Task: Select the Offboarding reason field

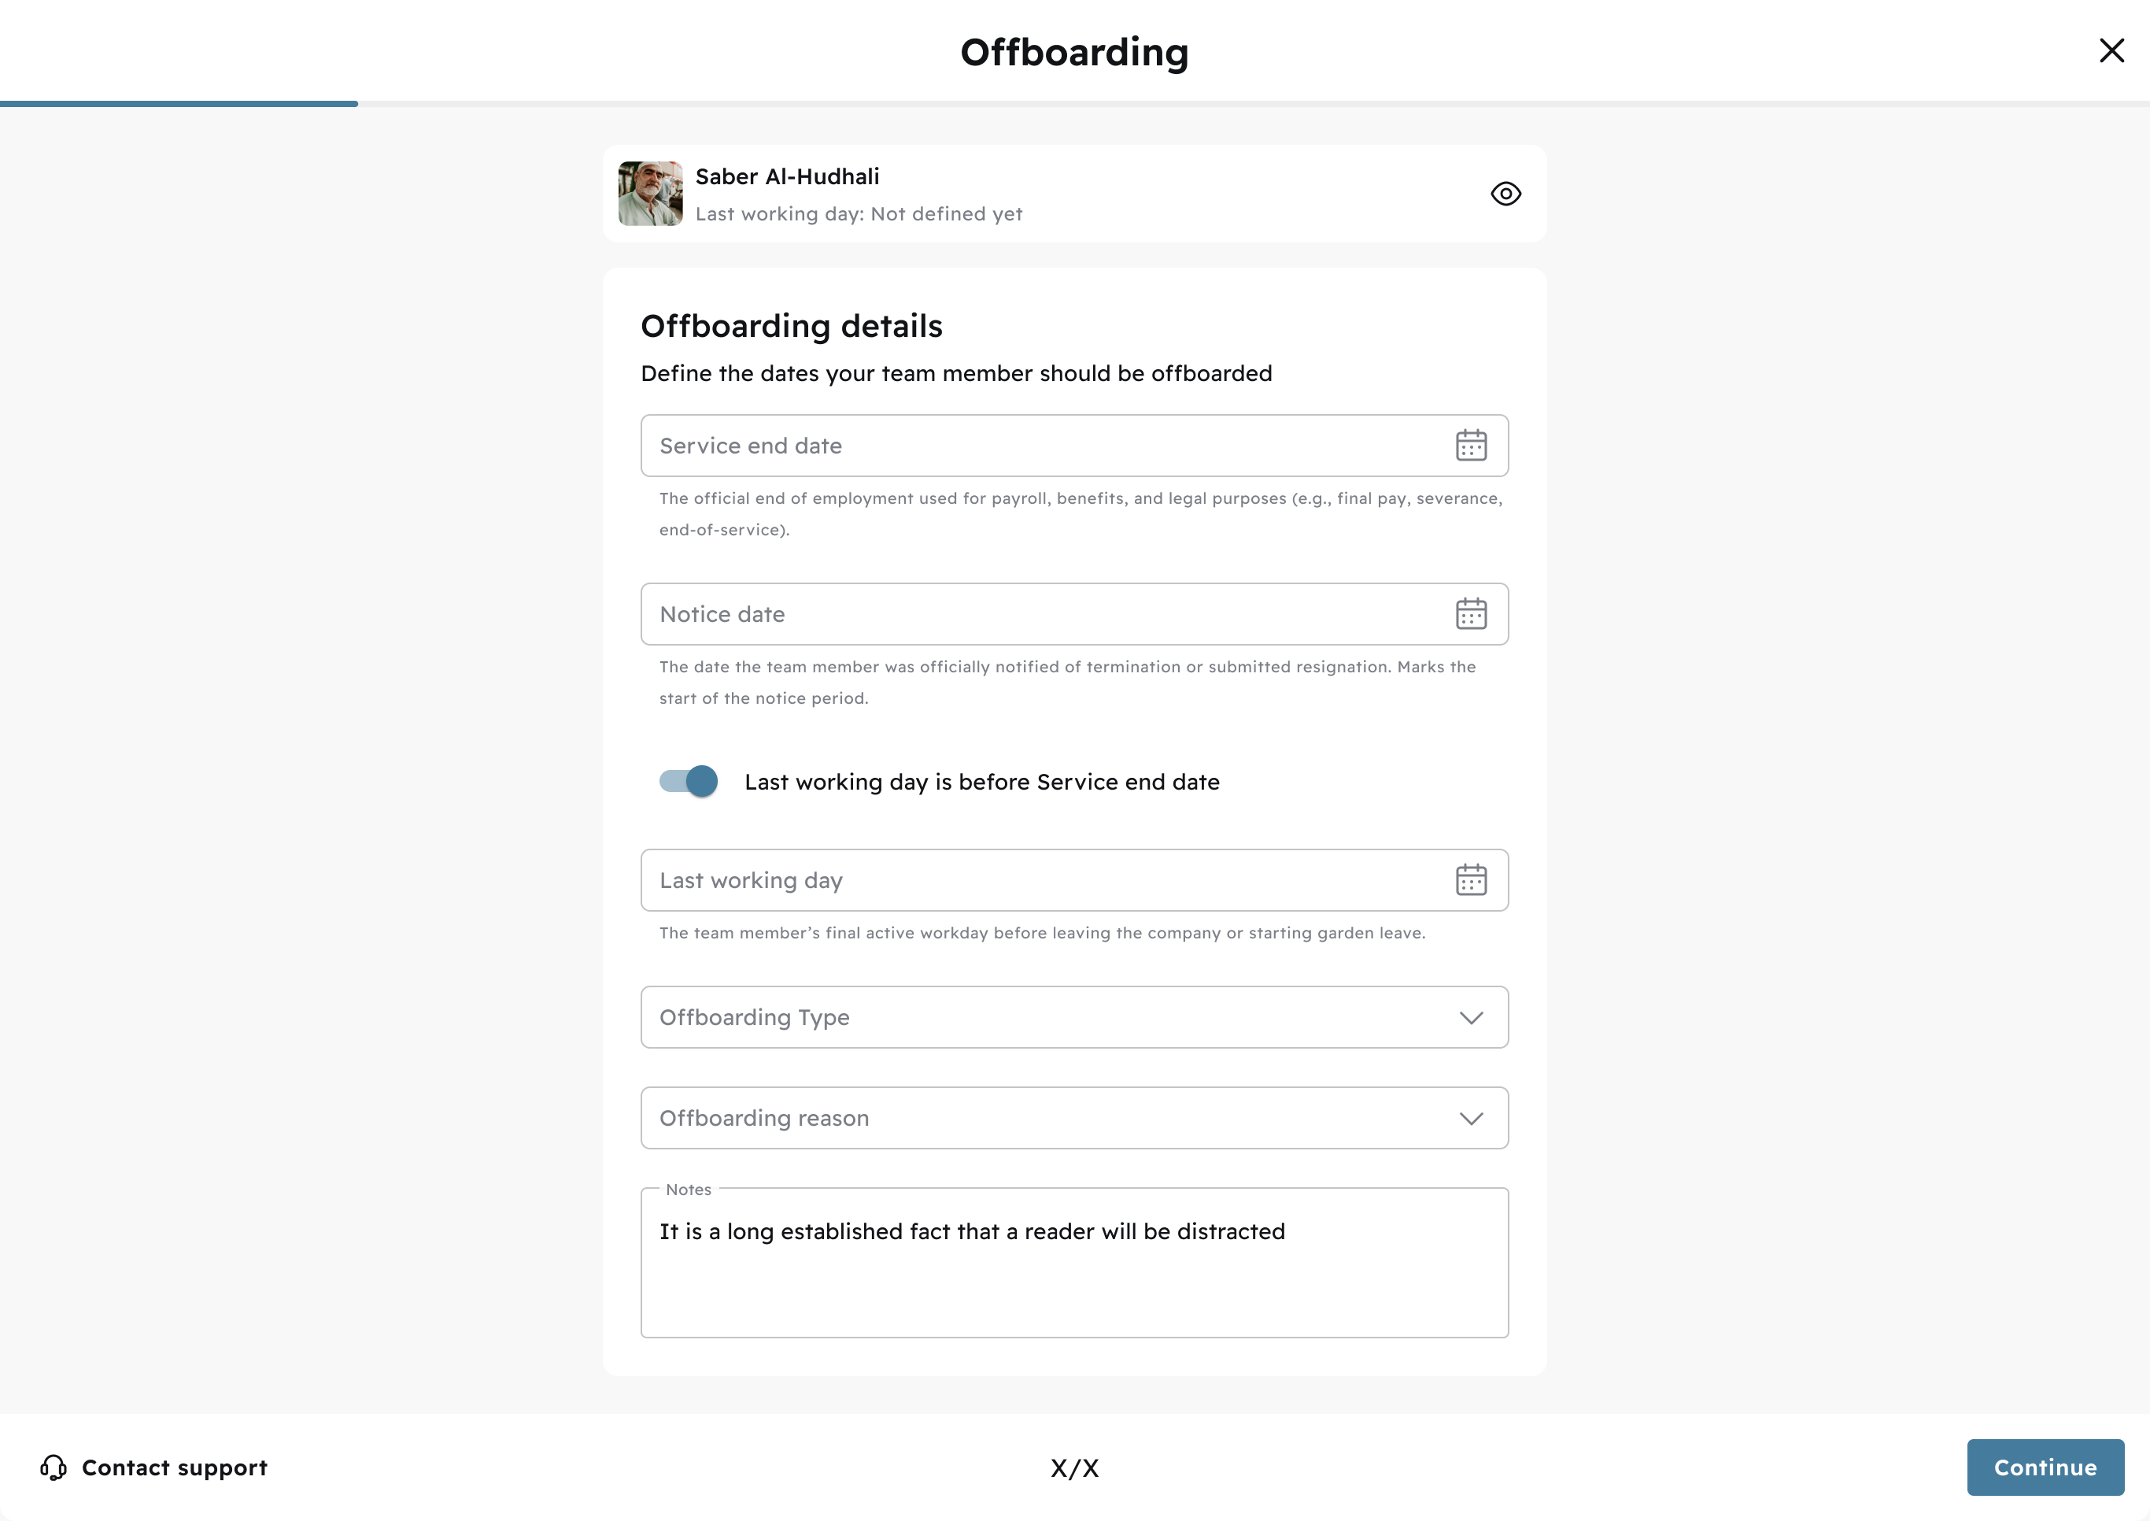Action: coord(1074,1118)
